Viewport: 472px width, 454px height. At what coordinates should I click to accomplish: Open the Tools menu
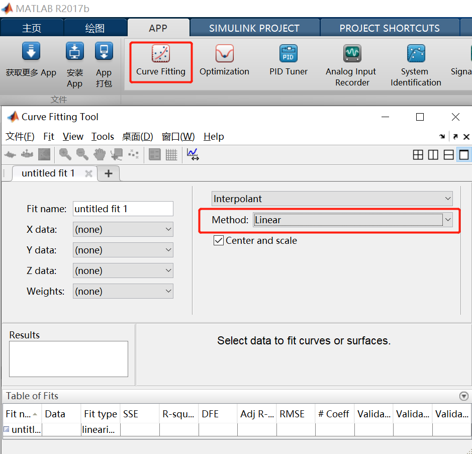[x=103, y=137]
